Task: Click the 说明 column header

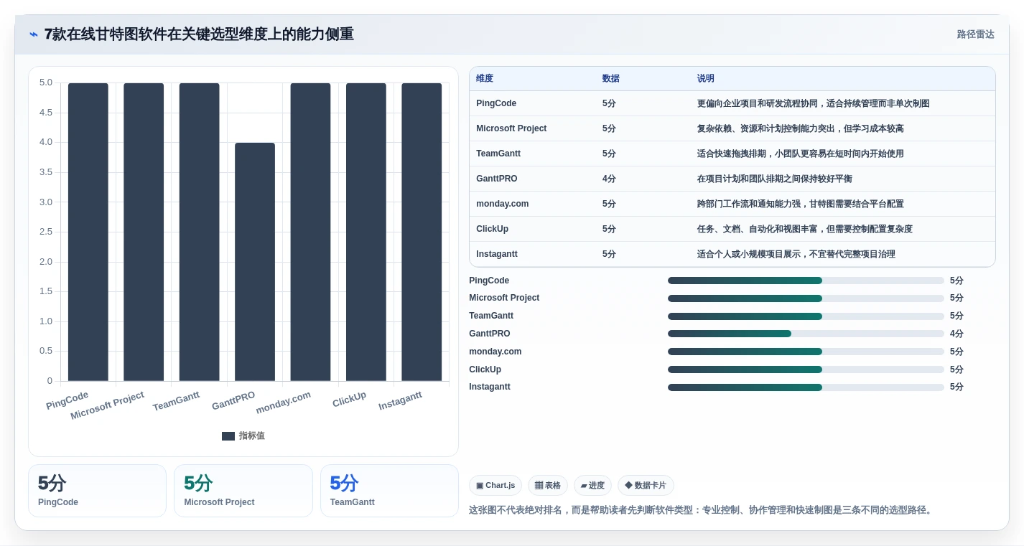Action: point(706,79)
